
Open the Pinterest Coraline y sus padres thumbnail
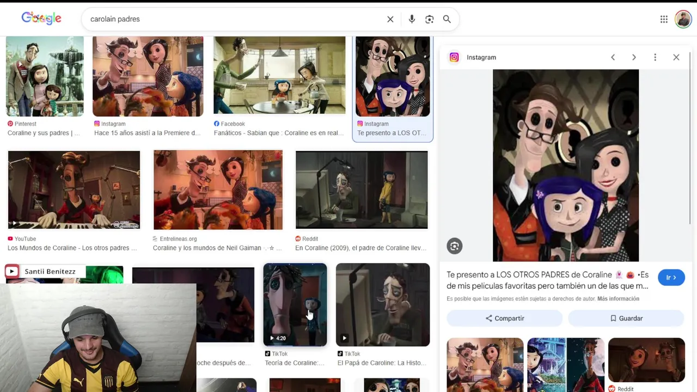pyautogui.click(x=45, y=76)
